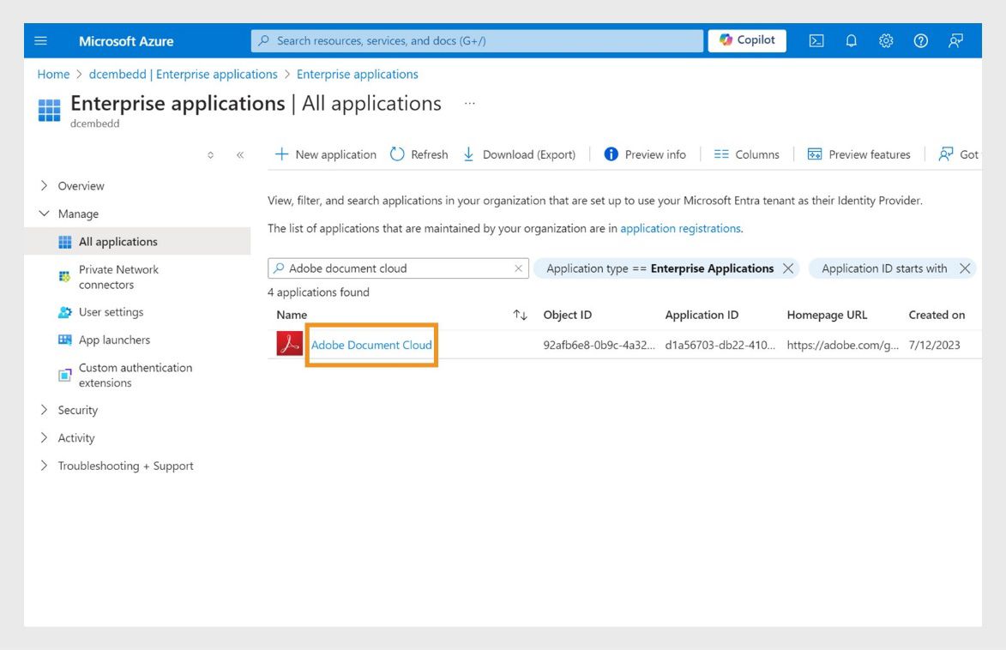Open the help question-mark icon

[x=919, y=40]
